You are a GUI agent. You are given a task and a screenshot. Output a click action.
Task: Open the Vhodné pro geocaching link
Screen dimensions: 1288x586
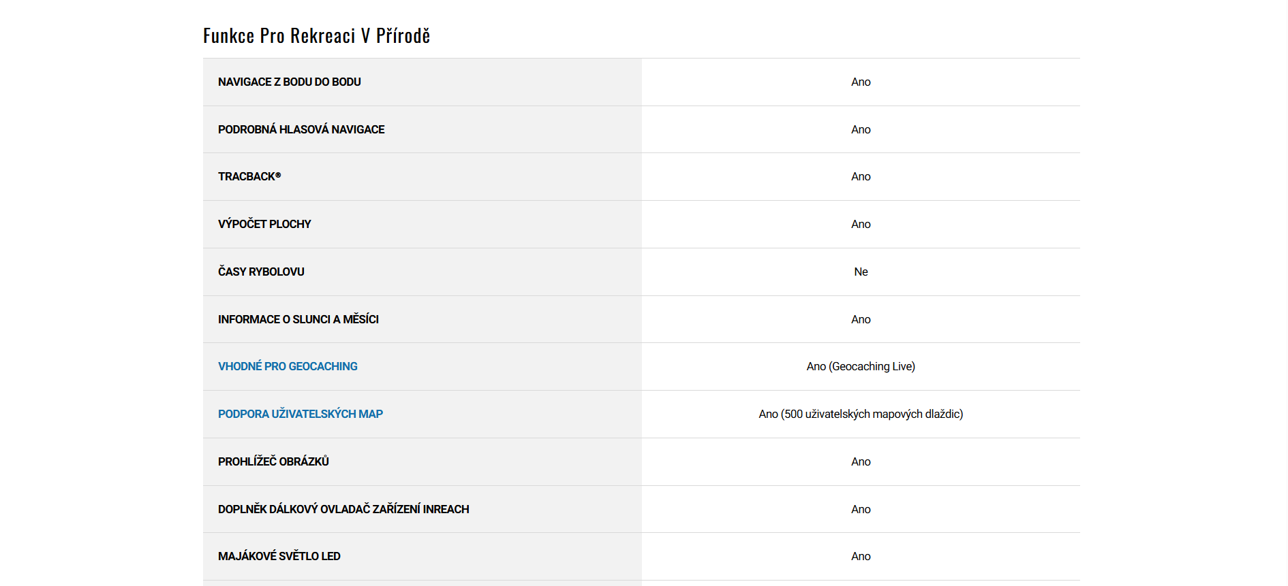click(288, 367)
